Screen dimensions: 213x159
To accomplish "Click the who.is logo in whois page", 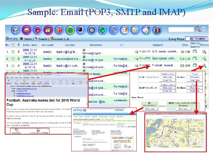I will coord(80,110).
